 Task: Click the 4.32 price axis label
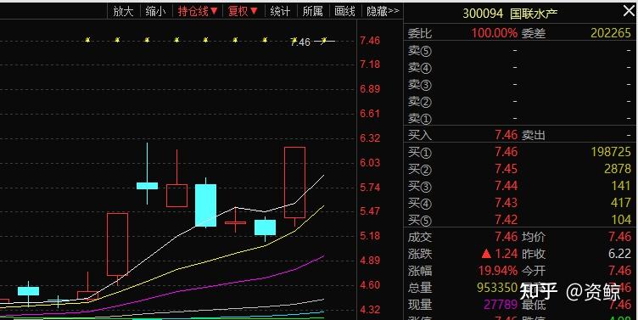pos(370,310)
